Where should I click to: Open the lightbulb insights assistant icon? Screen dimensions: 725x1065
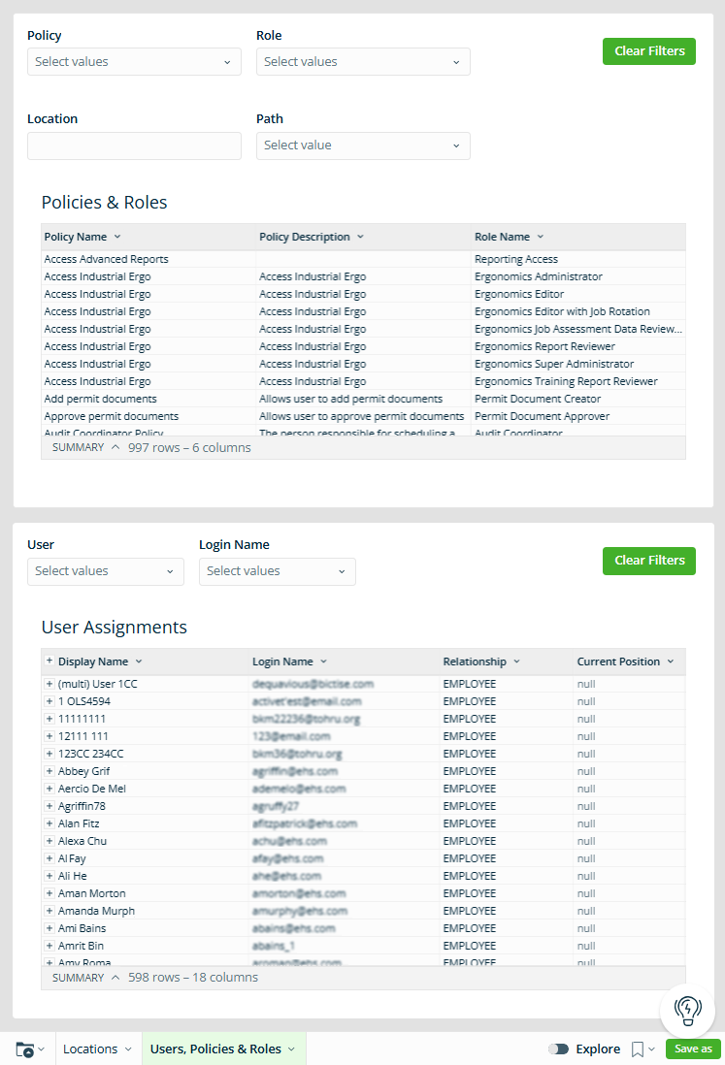coord(687,1010)
